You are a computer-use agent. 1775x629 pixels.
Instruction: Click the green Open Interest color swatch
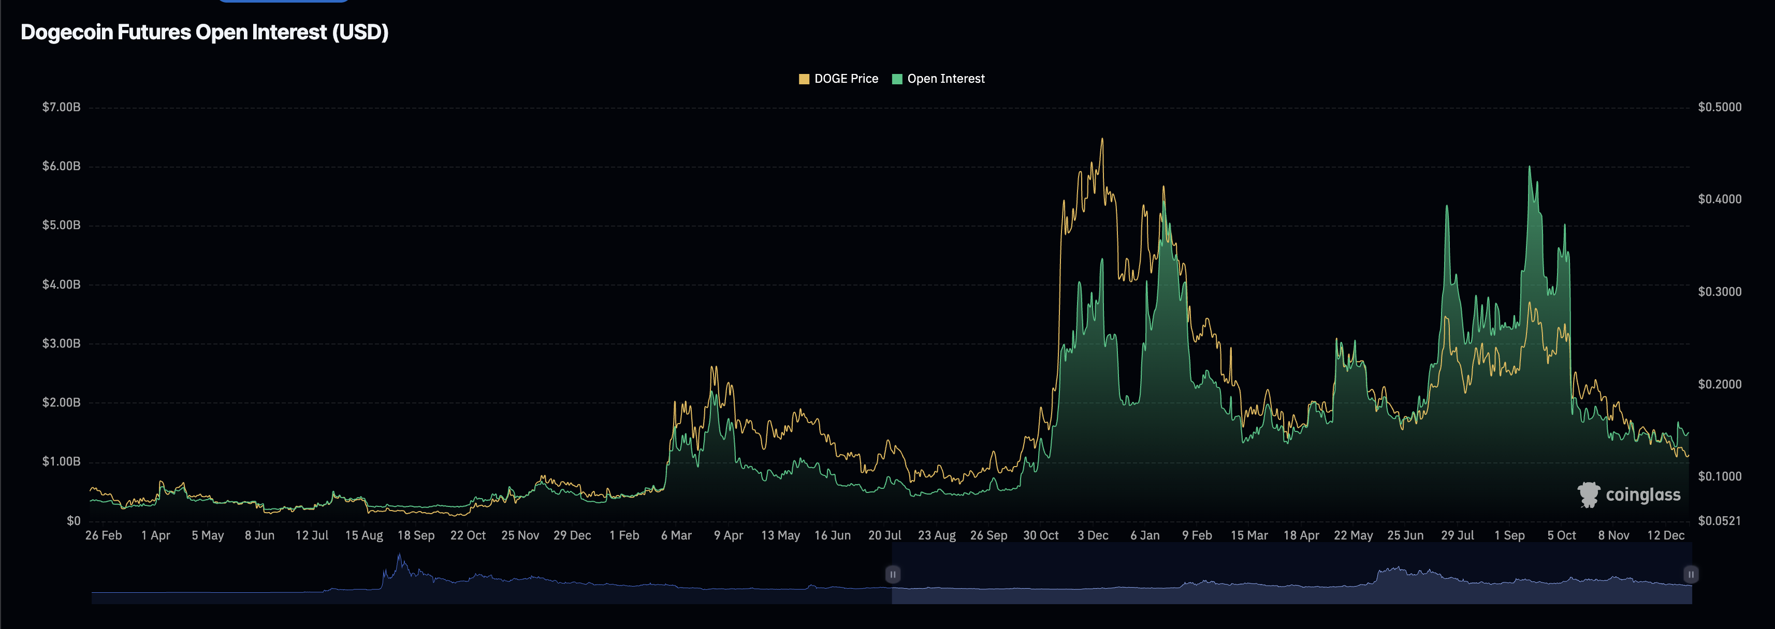(x=897, y=79)
